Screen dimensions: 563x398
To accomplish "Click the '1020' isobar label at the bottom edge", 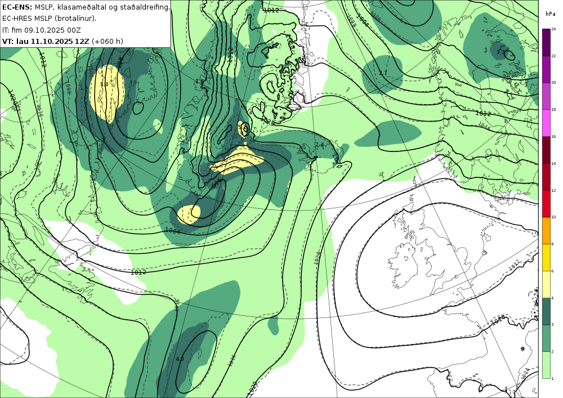I will click(252, 390).
